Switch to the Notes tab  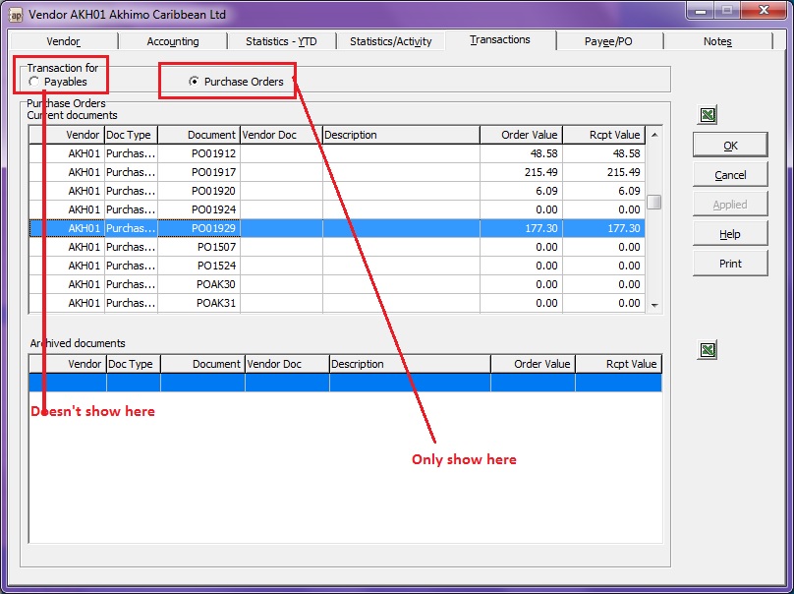717,41
